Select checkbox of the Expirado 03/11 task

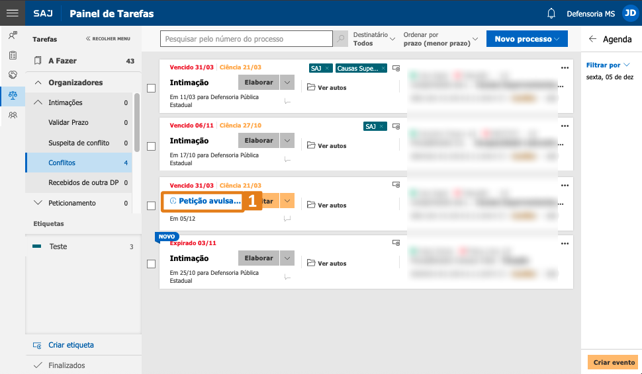[151, 264]
